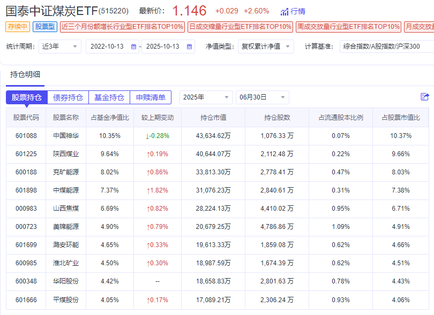Click stock code 000983

pos(26,209)
